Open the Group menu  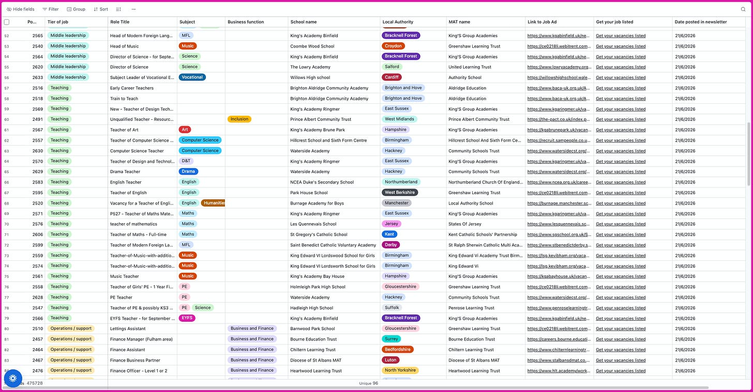pyautogui.click(x=76, y=9)
